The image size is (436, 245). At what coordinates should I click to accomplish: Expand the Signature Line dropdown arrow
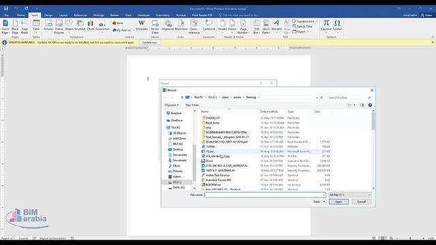pyautogui.click(x=317, y=21)
